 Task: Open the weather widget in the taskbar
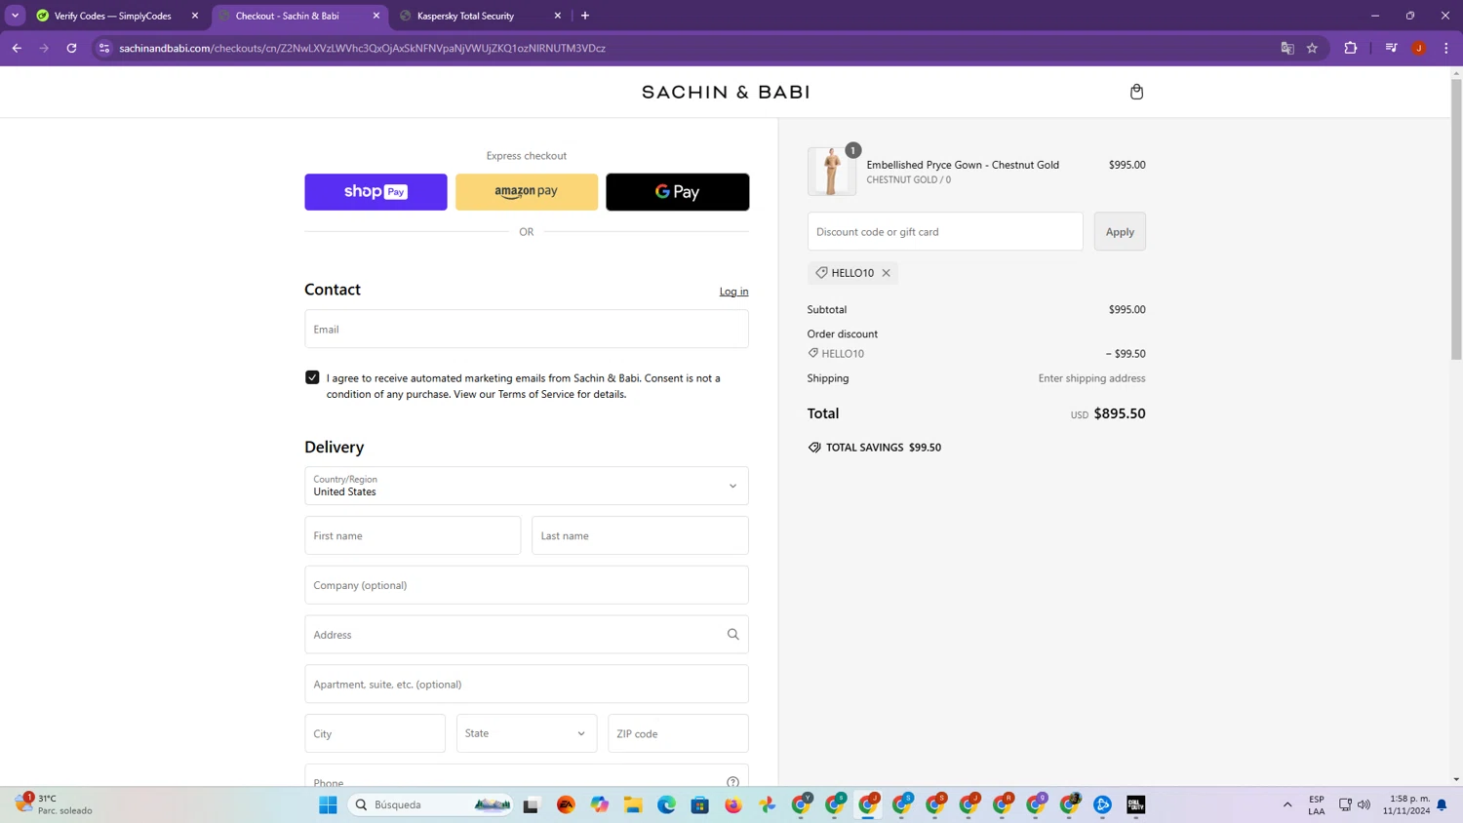(x=54, y=804)
